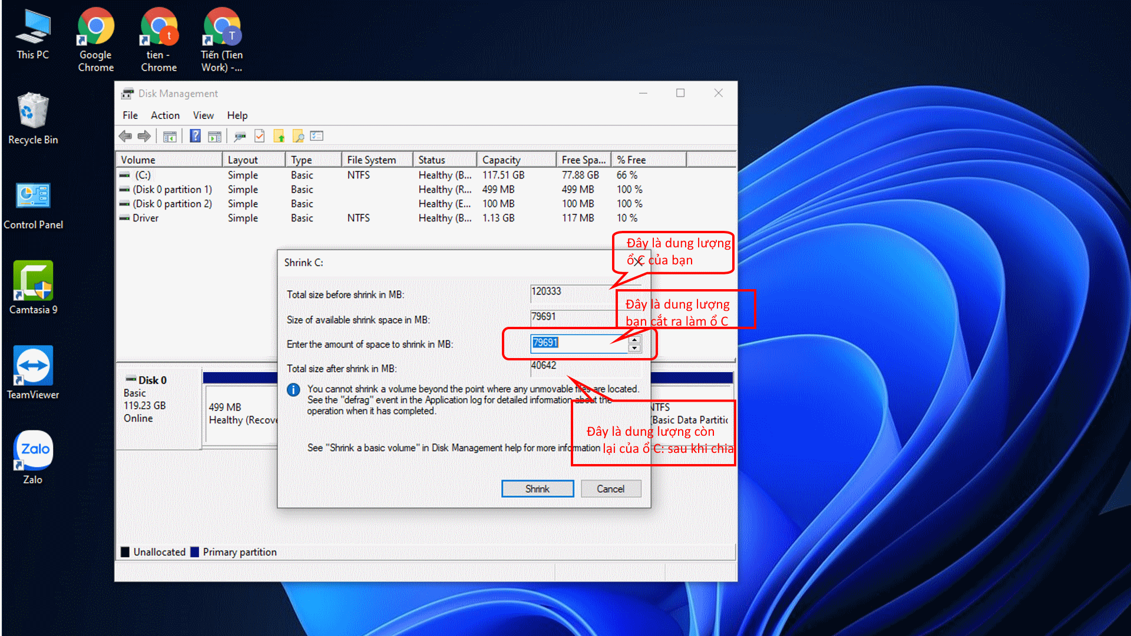Decrease shrink amount with down spinner arrow
The image size is (1131, 636).
pyautogui.click(x=634, y=348)
